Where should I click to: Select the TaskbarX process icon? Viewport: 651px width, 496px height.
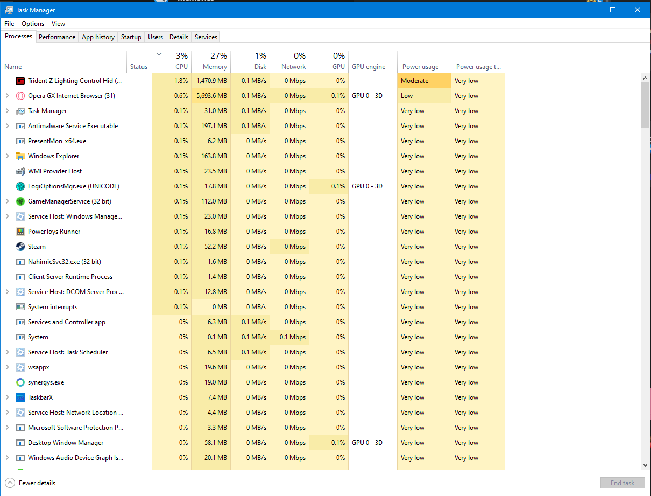pyautogui.click(x=20, y=397)
